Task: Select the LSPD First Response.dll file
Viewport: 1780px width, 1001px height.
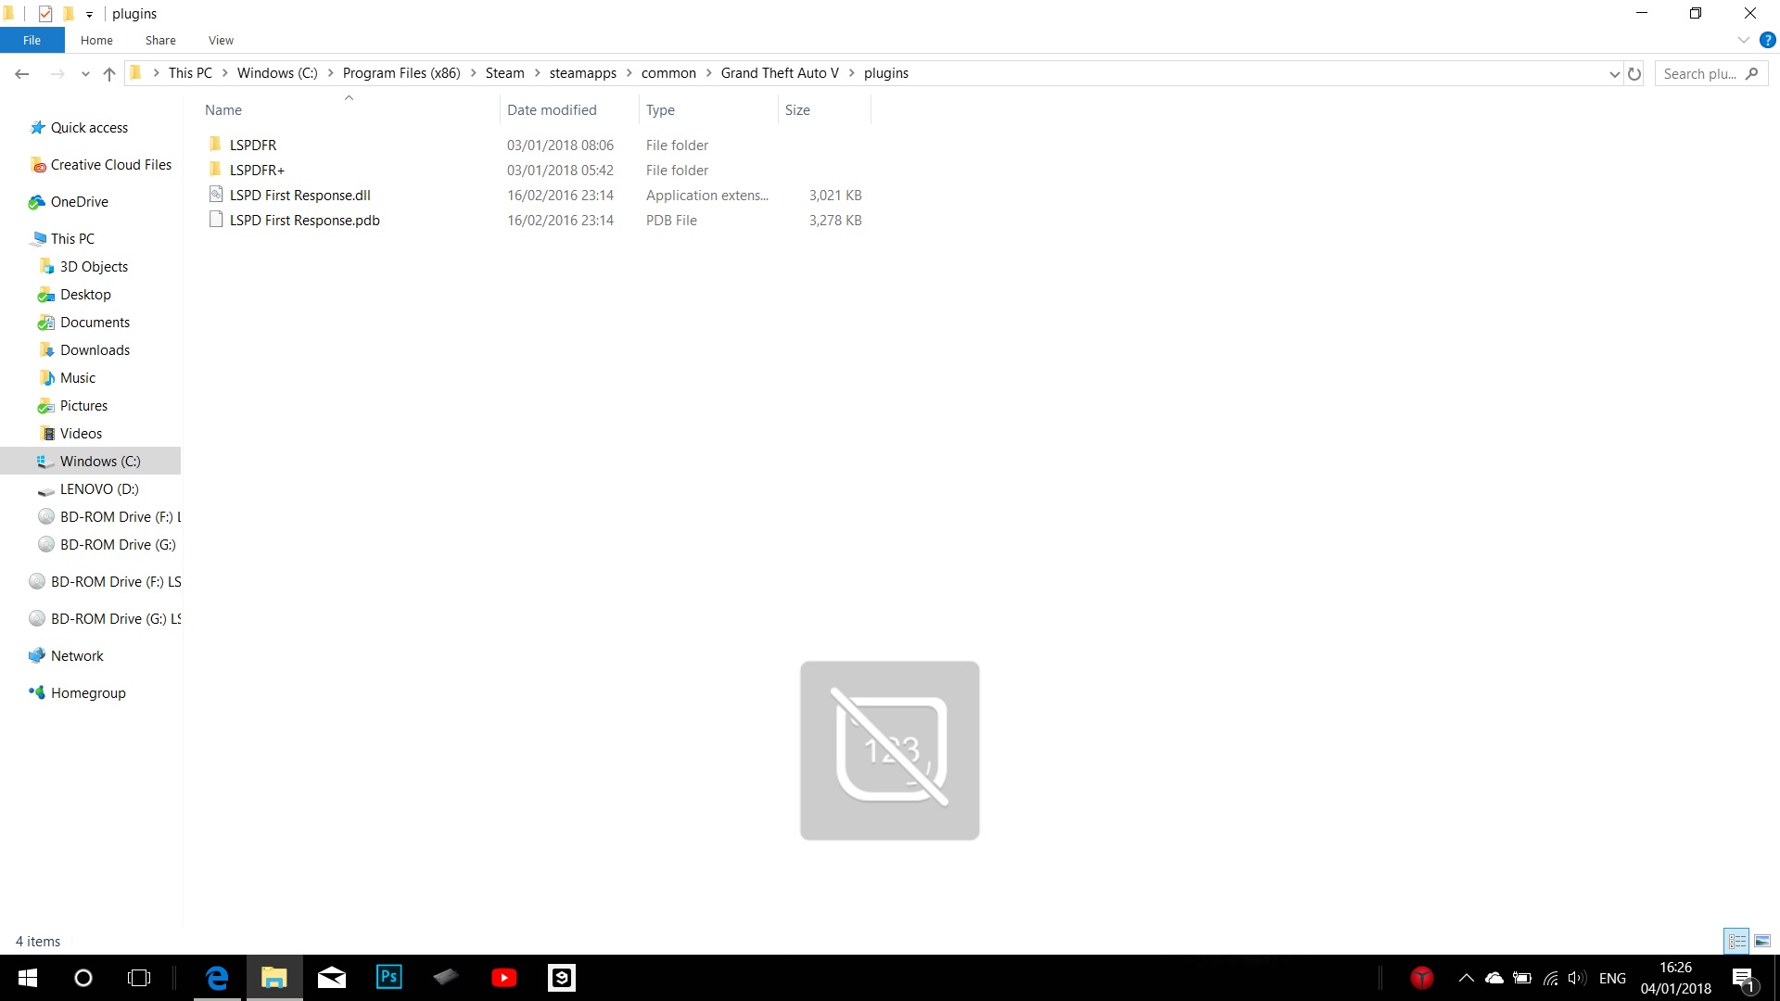Action: click(x=299, y=195)
